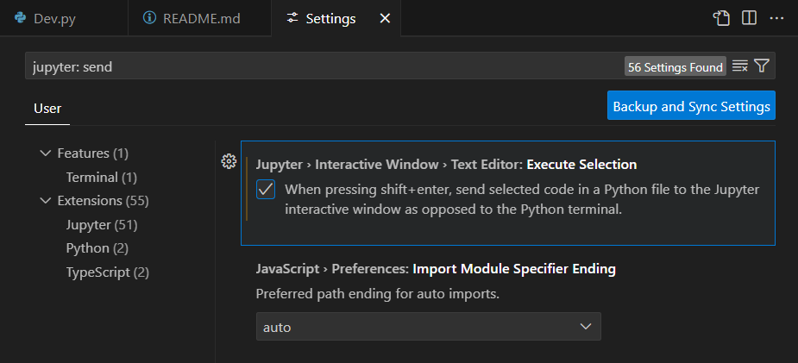The width and height of the screenshot is (798, 363).
Task: Click the gear icon beside Execute Selection
Action: click(229, 161)
